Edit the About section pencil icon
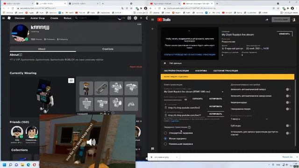Viewport: 299px width, 168px height. coord(21,55)
